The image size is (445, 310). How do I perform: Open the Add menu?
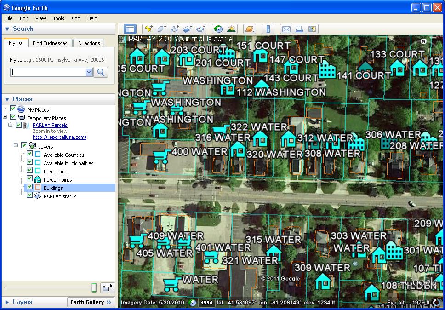click(x=76, y=18)
